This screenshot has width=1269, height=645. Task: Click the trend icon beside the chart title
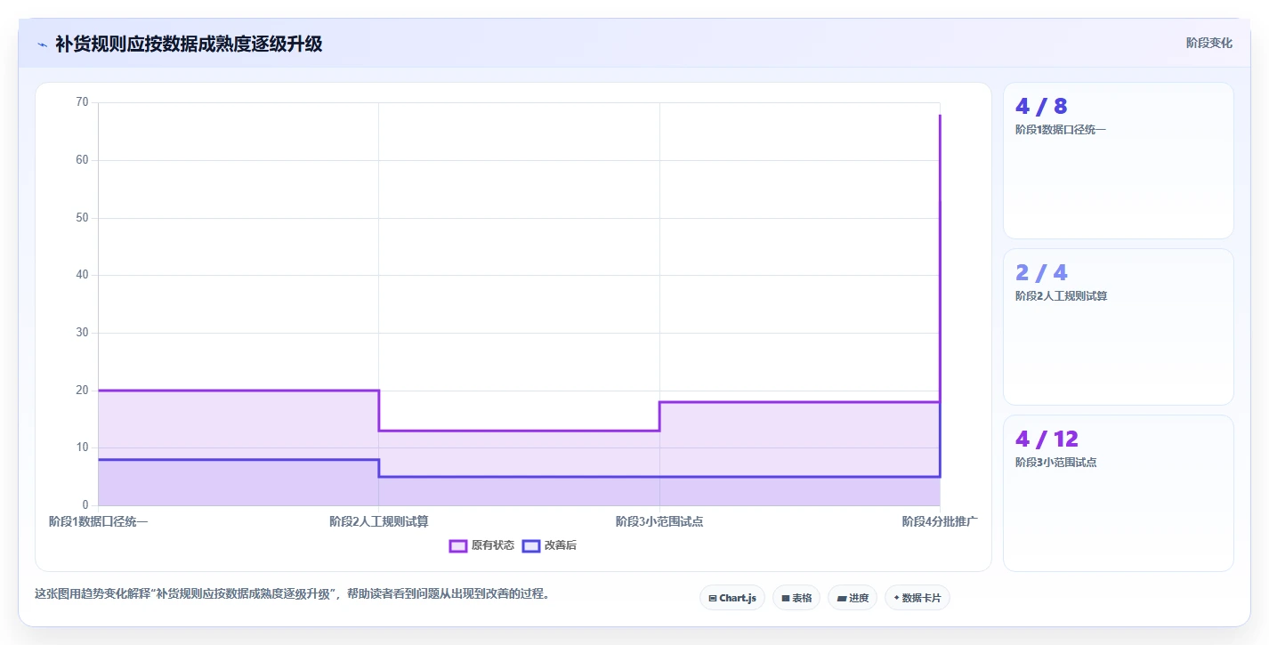click(x=42, y=44)
